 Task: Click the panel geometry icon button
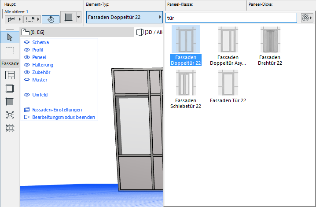click(69, 17)
